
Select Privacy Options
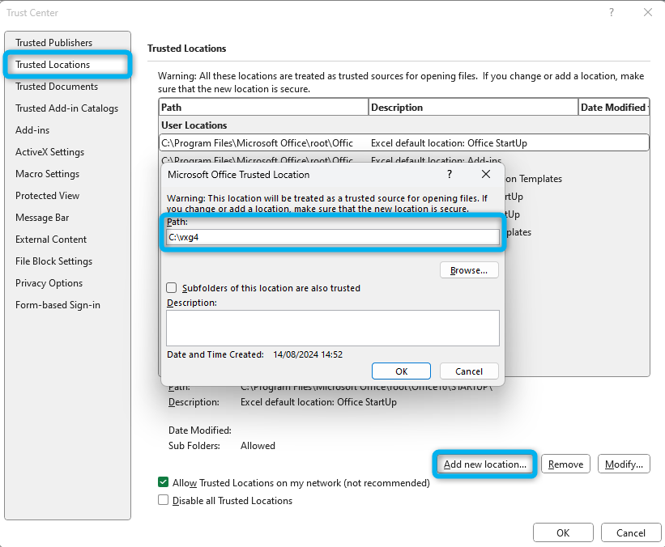[x=49, y=282]
